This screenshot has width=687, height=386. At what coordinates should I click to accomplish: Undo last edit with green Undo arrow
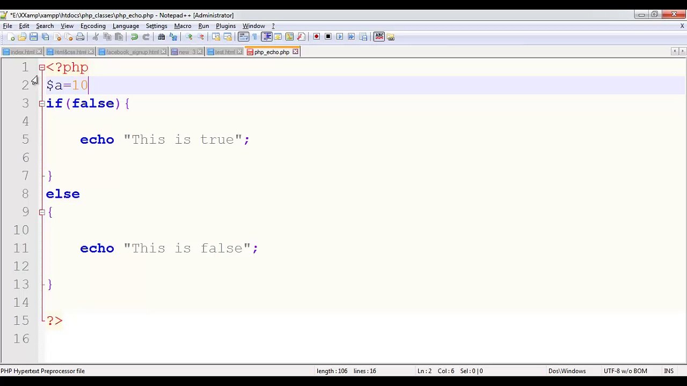tap(134, 37)
